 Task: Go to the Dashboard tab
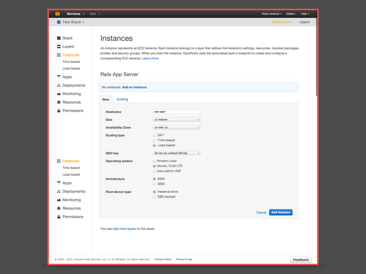(x=281, y=22)
